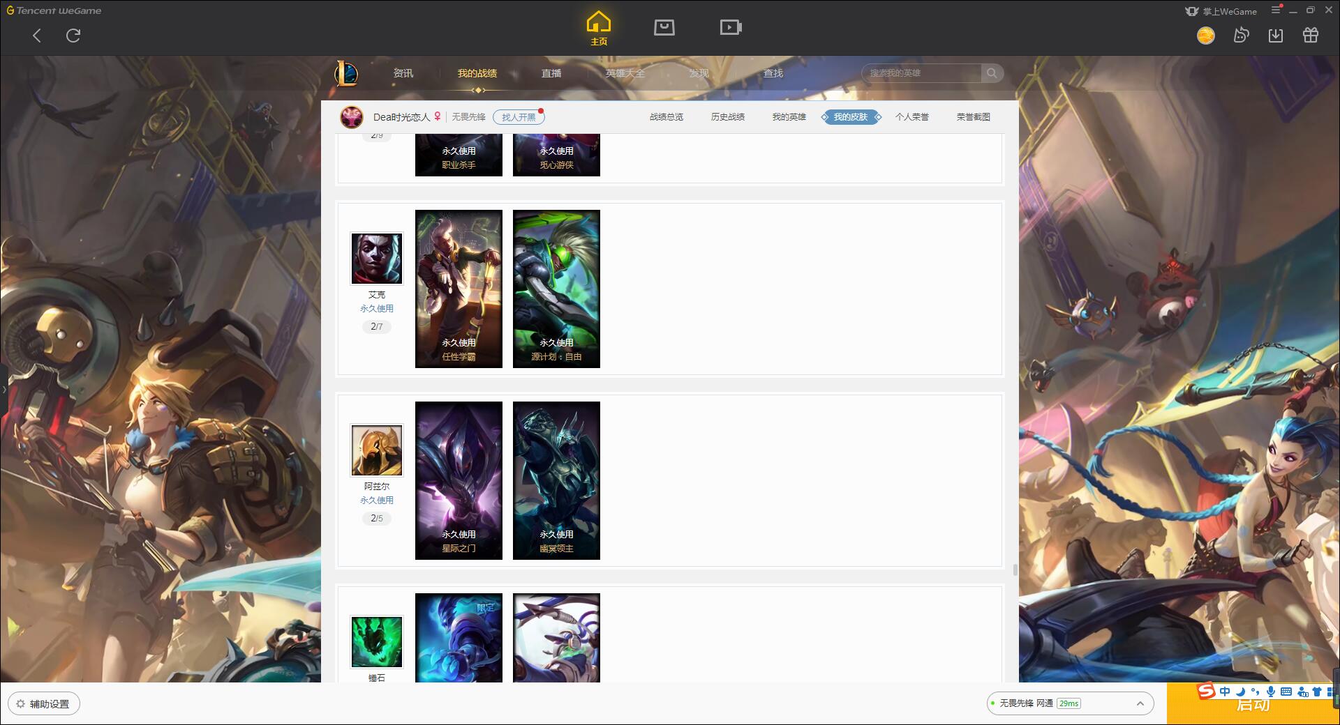Open the download manager icon

[1276, 35]
